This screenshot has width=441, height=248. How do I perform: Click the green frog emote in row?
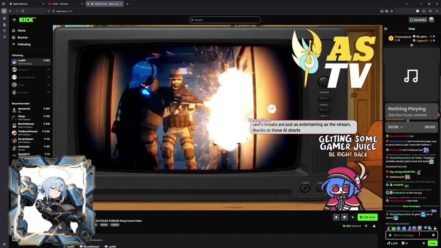394,228
